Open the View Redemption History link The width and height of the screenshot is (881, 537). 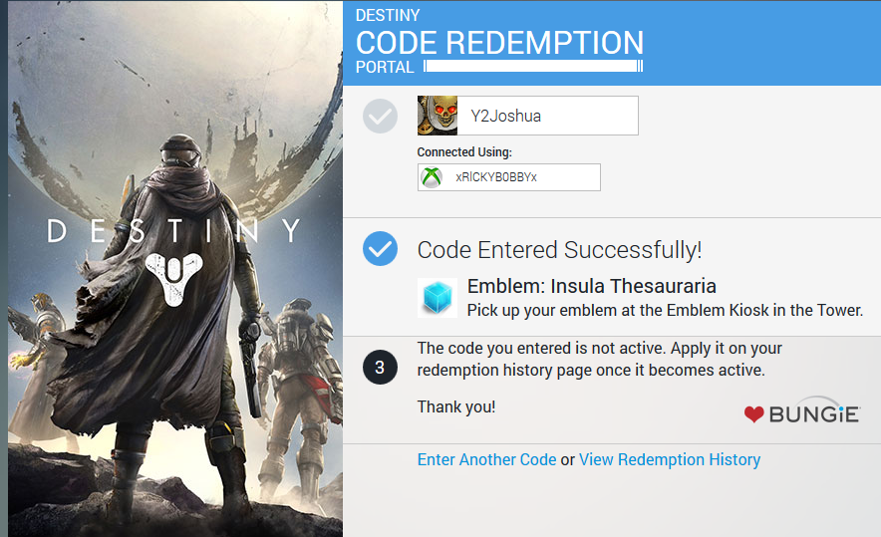[x=670, y=459]
